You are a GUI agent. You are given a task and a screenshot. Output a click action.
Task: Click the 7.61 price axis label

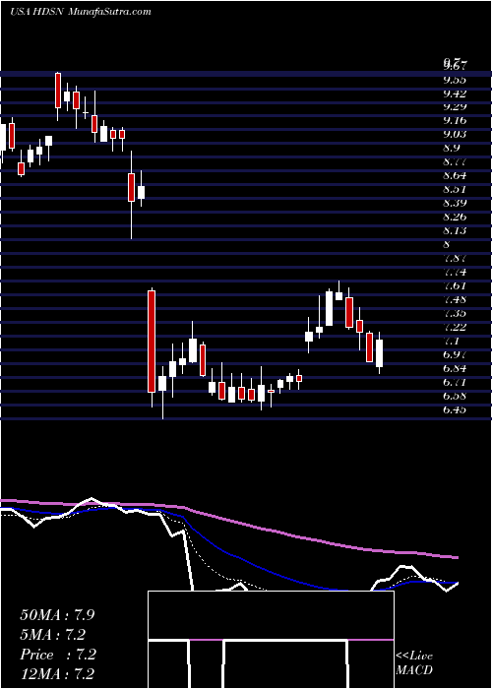point(455,285)
